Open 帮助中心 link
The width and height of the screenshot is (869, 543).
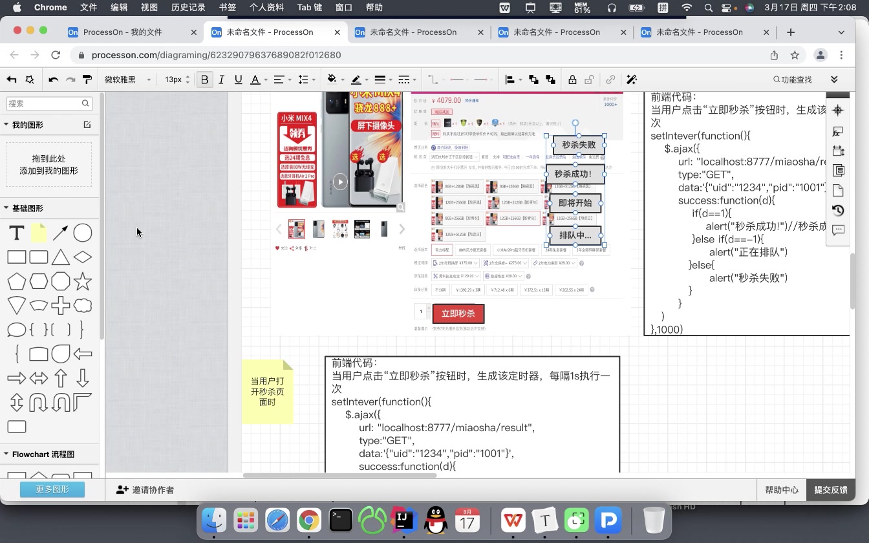[x=782, y=490]
